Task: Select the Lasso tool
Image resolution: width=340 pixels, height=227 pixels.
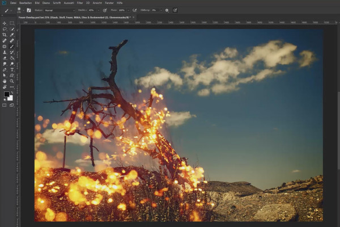Action: (5, 29)
